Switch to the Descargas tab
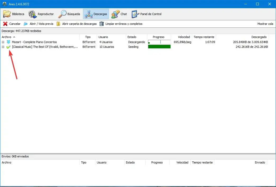 (x=96, y=14)
